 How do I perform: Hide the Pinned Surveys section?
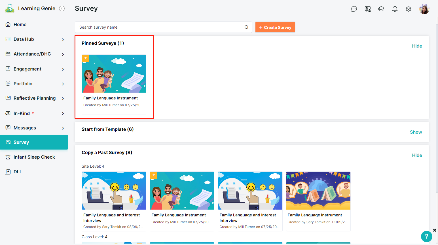417,46
